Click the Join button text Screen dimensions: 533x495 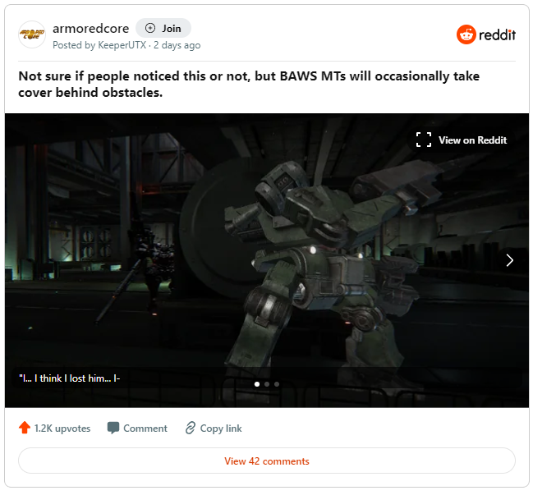(x=172, y=29)
